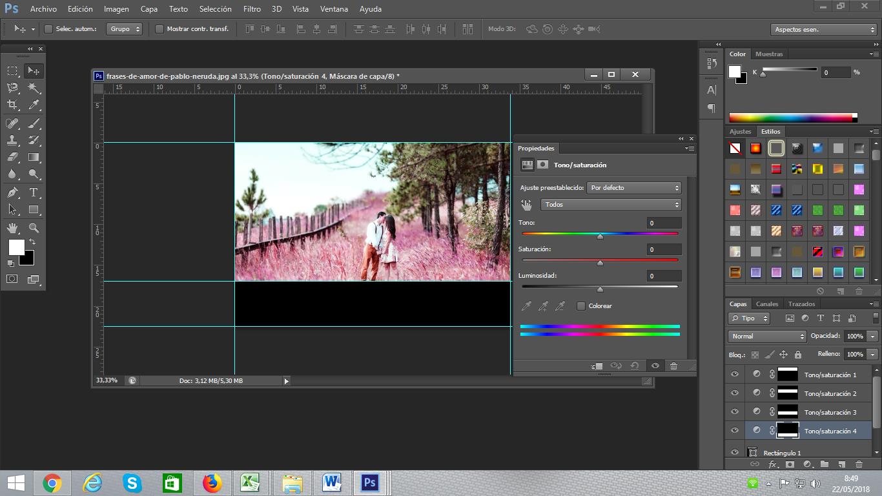Viewport: 882px width, 496px height.
Task: Delete layer with Layers panel trash
Action: 859,464
